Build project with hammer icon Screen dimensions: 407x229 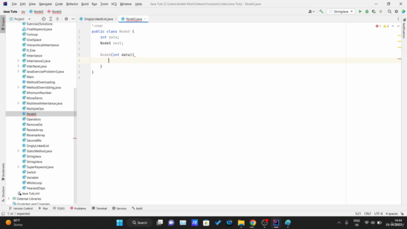pyautogui.click(x=321, y=11)
